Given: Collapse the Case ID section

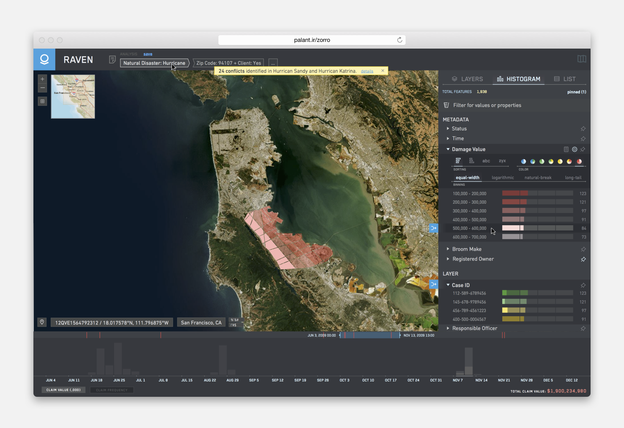Looking at the screenshot, I should pos(448,285).
